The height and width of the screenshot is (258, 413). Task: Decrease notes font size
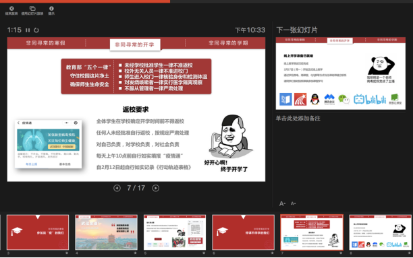click(293, 203)
